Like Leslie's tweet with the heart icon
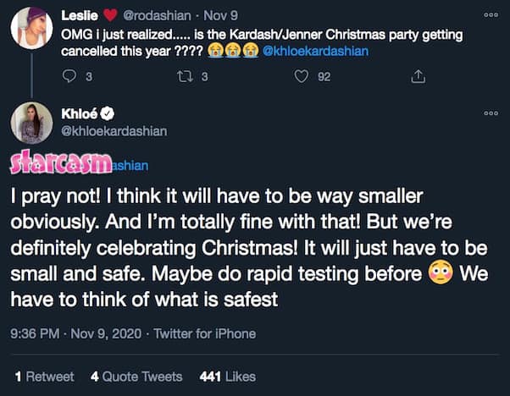The image size is (510, 396). coord(301,77)
